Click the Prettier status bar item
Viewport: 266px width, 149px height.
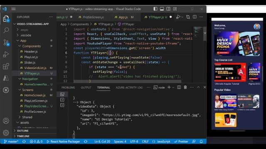181,142
